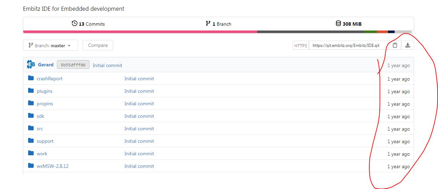Open the src folder

click(x=40, y=129)
